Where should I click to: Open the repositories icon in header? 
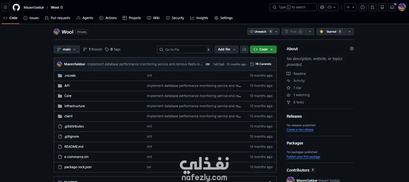382,7
